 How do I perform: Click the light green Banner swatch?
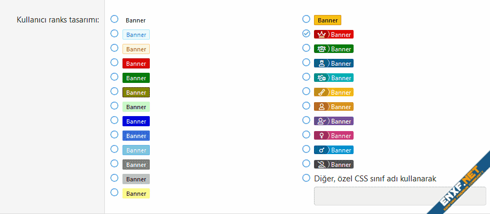[136, 107]
